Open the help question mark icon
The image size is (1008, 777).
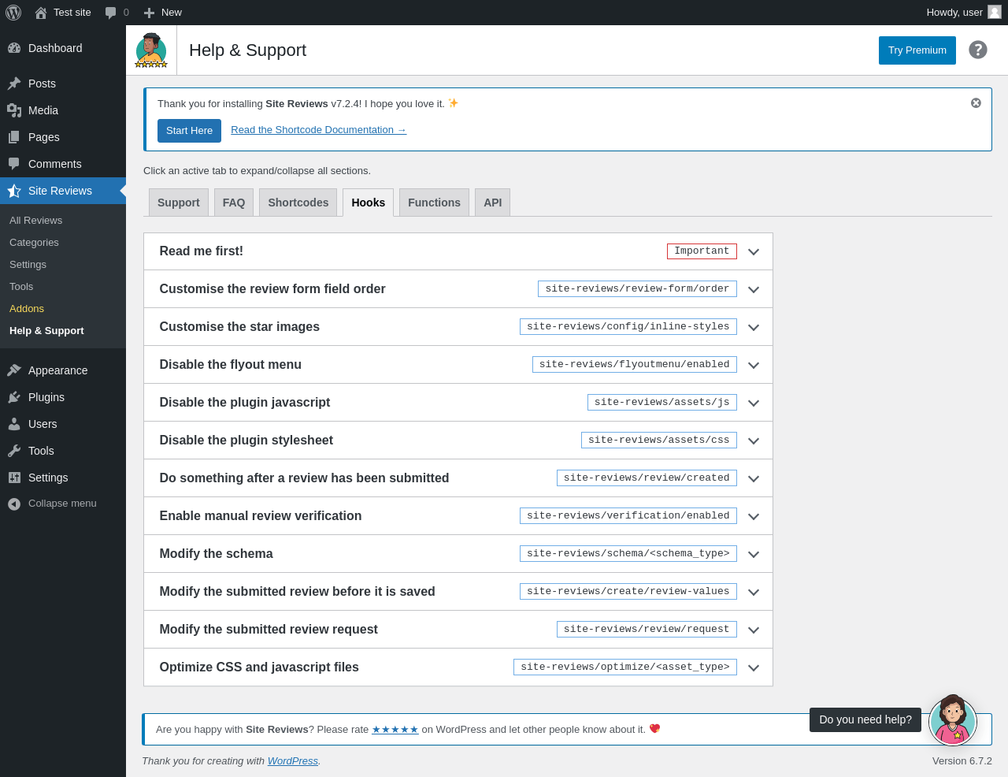[x=978, y=50]
